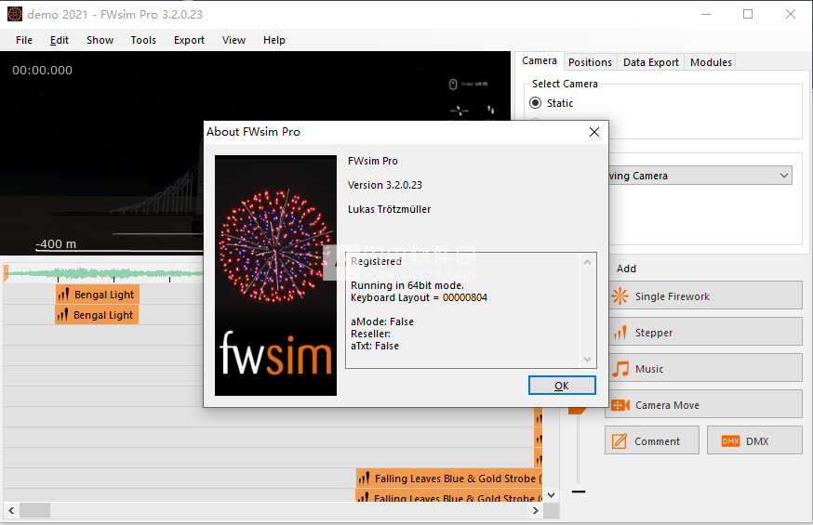Click the orange DMX icon
The width and height of the screenshot is (813, 525).
pos(730,441)
